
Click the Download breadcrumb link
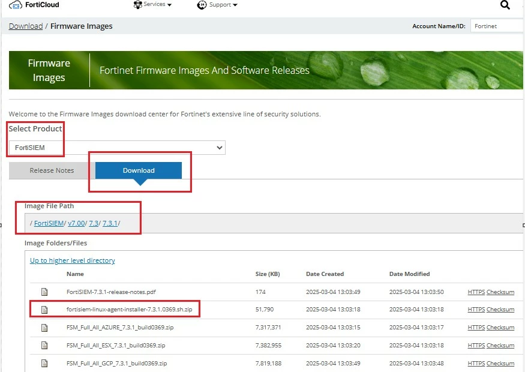click(x=26, y=26)
